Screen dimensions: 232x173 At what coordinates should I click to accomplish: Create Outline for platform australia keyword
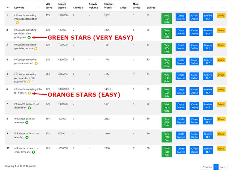[x=194, y=62]
